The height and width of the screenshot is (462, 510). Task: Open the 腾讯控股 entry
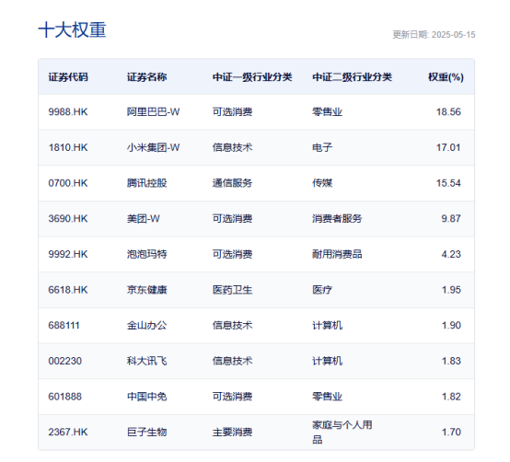[146, 183]
